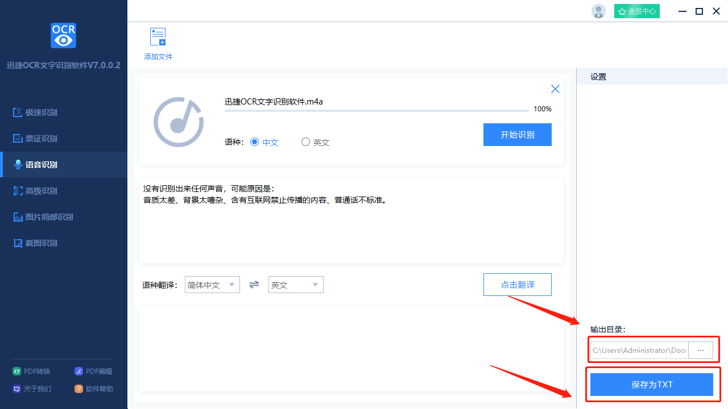Viewport: 728px width, 409px height.
Task: Select 图片局部识别 in the sidebar
Action: point(64,217)
